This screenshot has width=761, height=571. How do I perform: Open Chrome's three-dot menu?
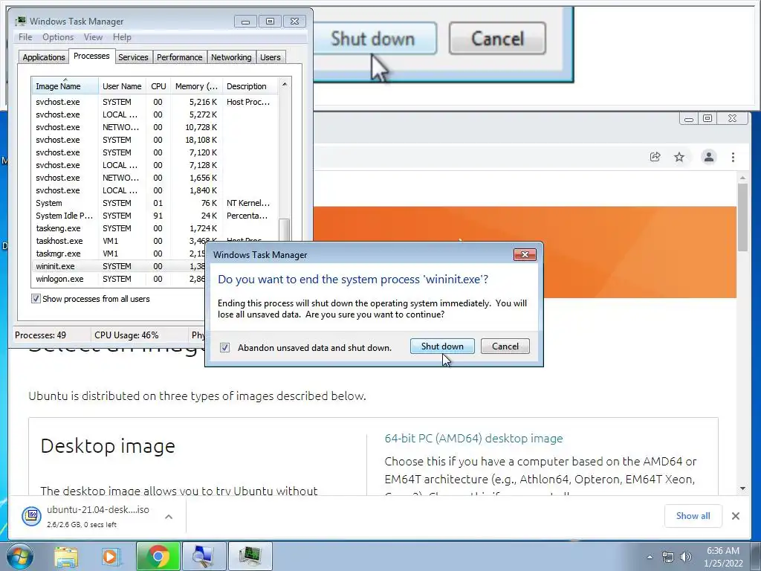click(733, 157)
